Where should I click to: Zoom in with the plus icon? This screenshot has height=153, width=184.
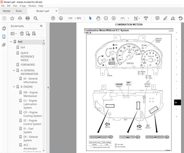coord(114,18)
